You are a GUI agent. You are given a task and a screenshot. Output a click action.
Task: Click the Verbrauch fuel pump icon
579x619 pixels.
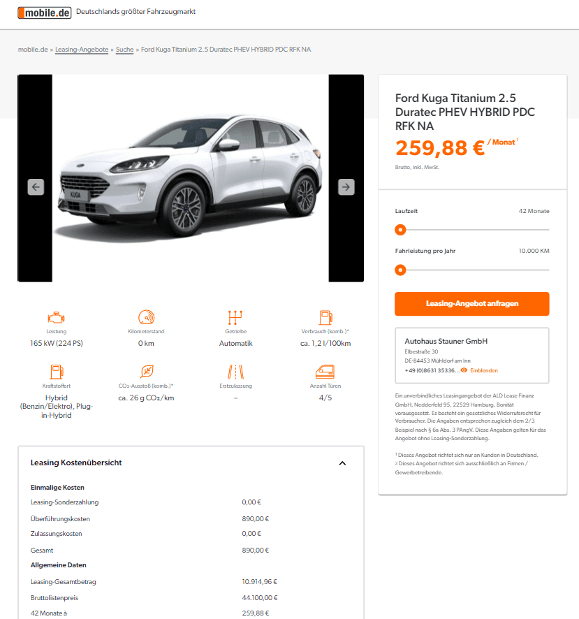(x=325, y=317)
